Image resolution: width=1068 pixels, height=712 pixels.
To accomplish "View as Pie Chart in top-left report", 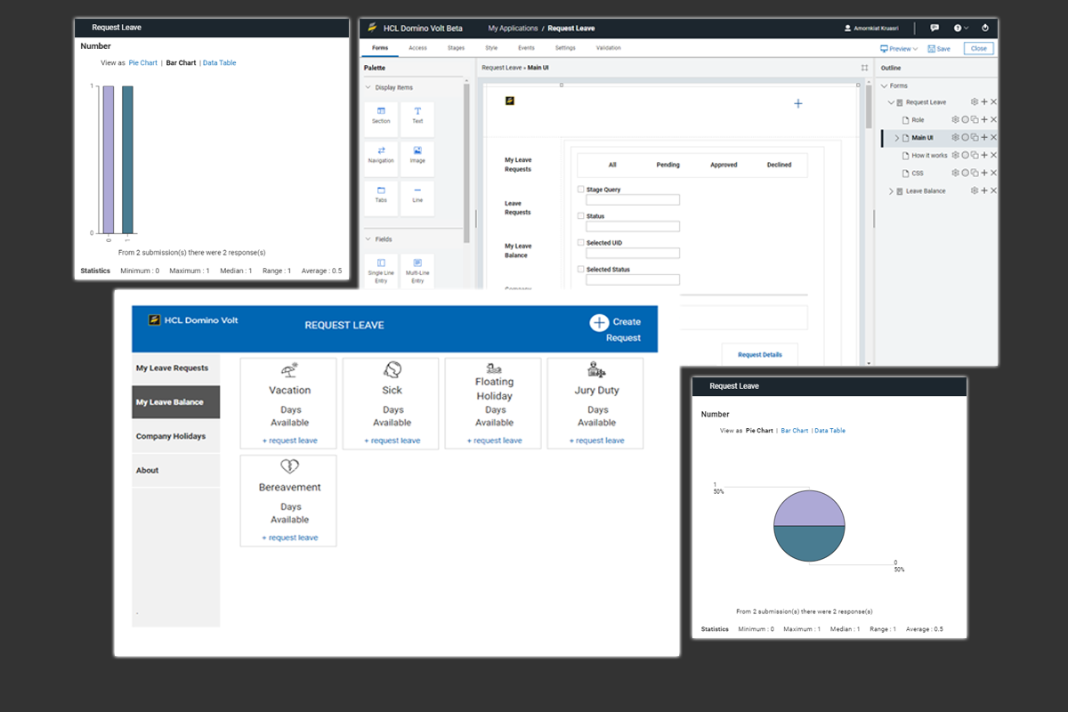I will pos(143,63).
